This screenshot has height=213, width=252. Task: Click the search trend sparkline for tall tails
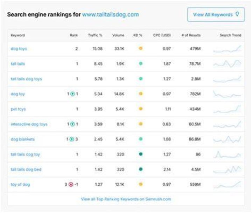tap(227, 64)
